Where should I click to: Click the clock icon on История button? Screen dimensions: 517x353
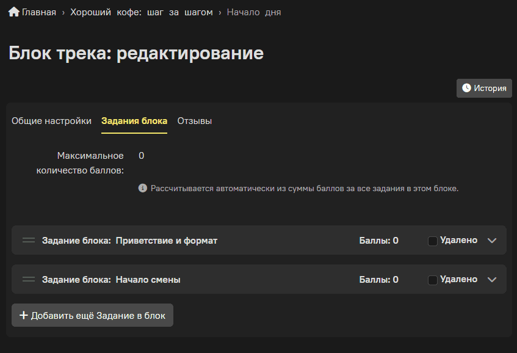pyautogui.click(x=466, y=88)
